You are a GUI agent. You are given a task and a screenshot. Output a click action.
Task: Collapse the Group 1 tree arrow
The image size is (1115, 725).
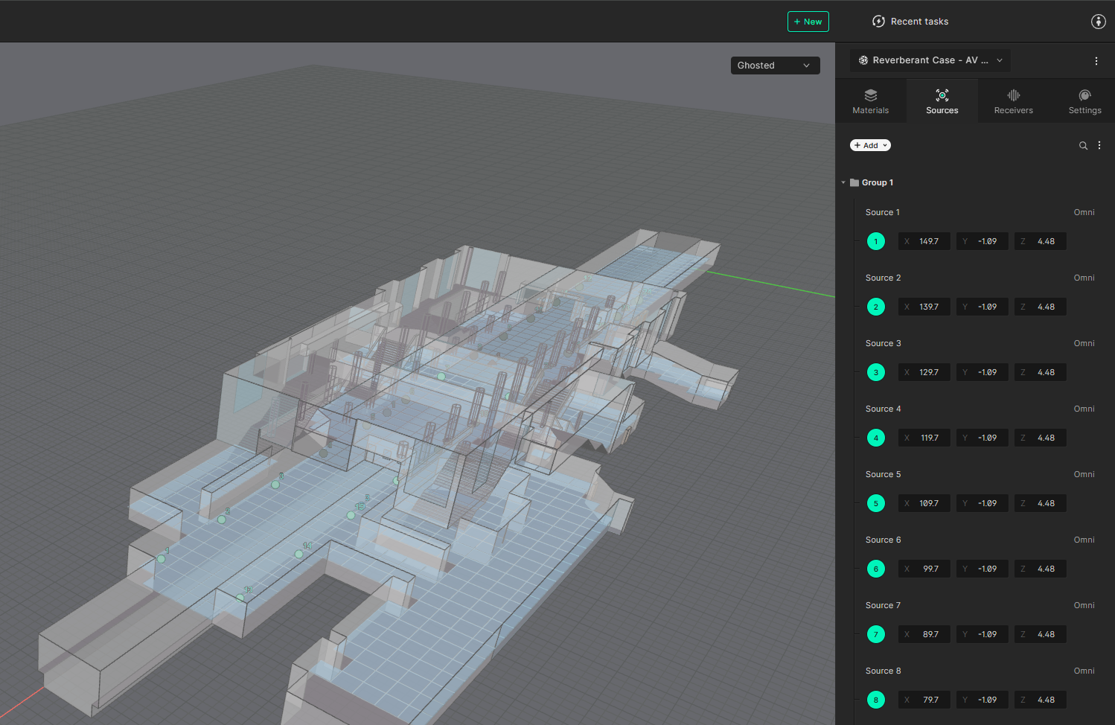tap(843, 182)
